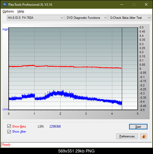Click the High label on the jitter axis
Viewport: 153px width, 154px height.
click(x=5, y=29)
